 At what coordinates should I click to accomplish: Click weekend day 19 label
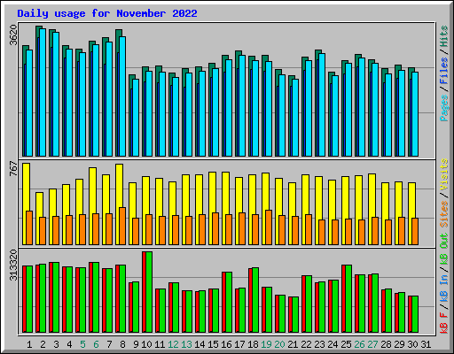pos(266,344)
